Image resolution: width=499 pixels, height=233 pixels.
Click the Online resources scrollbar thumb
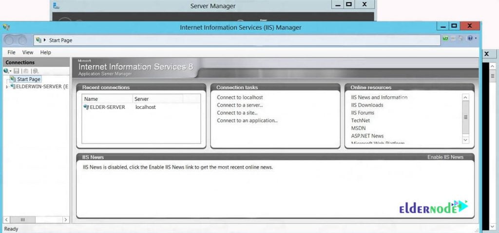point(465,117)
